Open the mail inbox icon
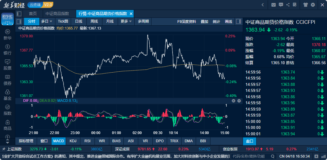 273,5
